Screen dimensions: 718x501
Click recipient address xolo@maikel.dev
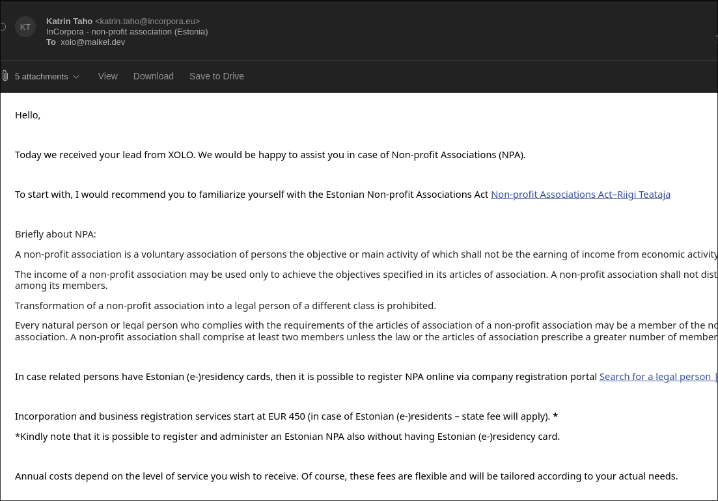coord(92,42)
